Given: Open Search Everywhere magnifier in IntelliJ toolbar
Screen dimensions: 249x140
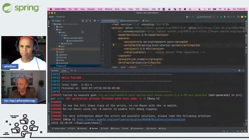Looking at the screenshot, I should [238, 17].
